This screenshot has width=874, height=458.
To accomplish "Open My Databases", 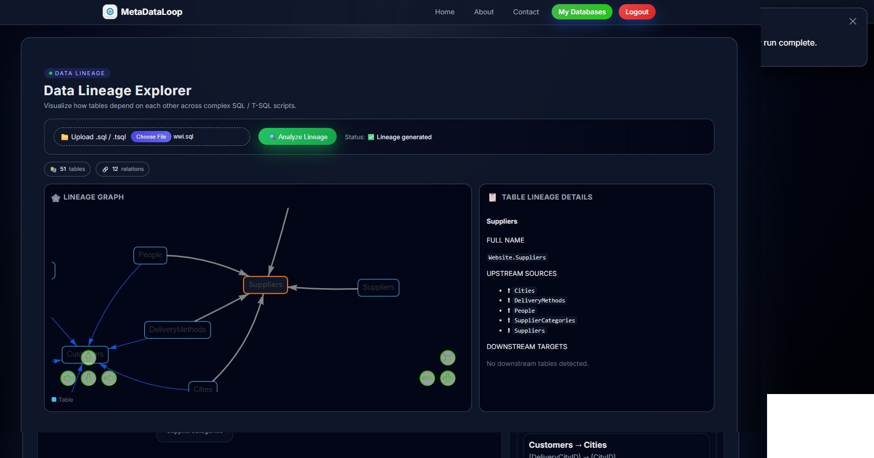I will [582, 12].
